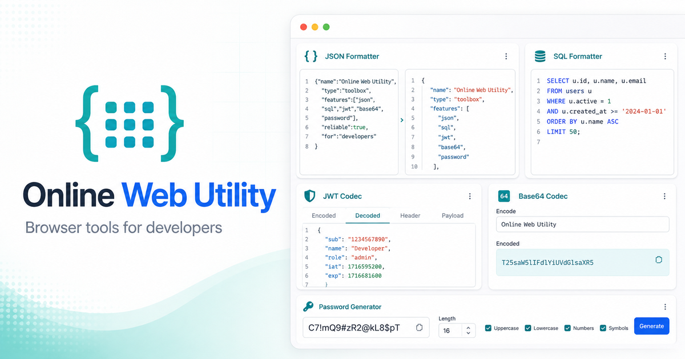685x359 pixels.
Task: Click the formatted JSON output editor
Action: (x=460, y=122)
